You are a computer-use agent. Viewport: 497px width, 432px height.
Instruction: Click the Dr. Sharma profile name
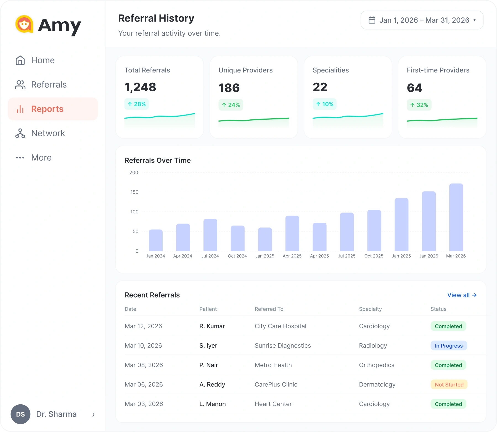pyautogui.click(x=56, y=414)
